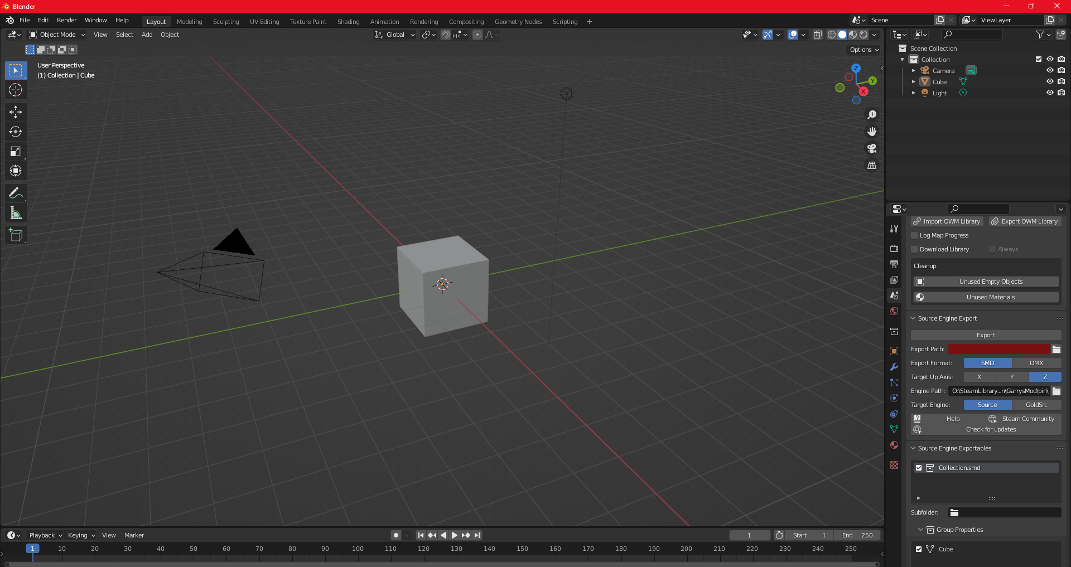Open the Texture properties tab

point(894,465)
